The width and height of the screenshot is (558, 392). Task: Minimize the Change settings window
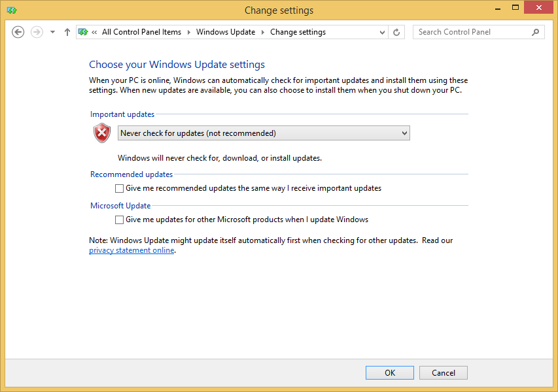[x=498, y=8]
